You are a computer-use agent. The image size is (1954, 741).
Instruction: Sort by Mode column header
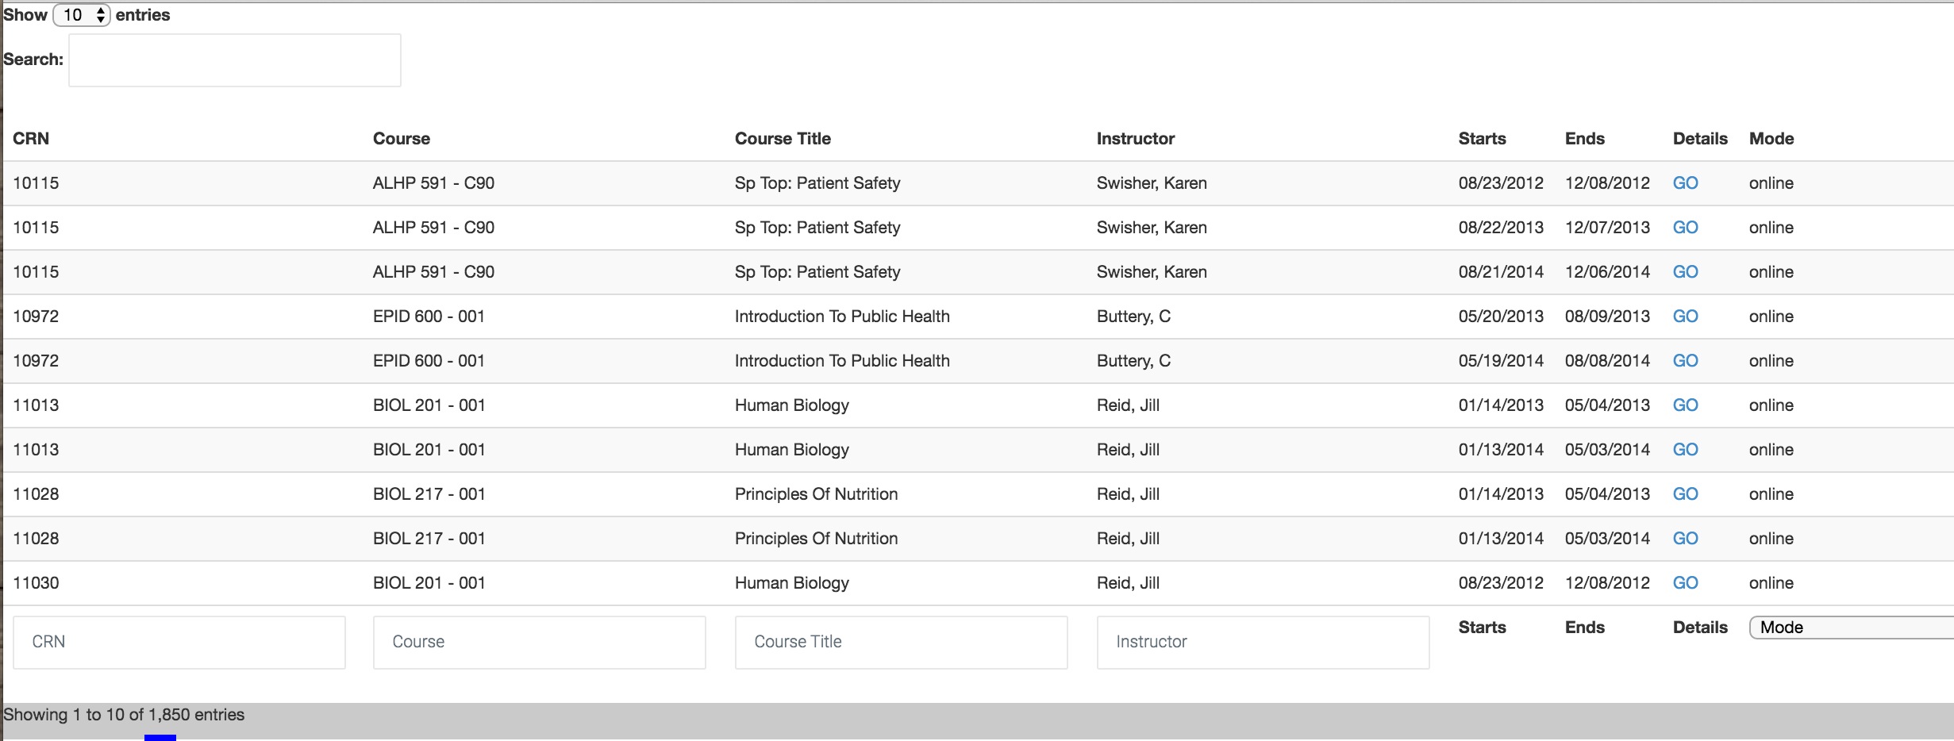[1771, 139]
